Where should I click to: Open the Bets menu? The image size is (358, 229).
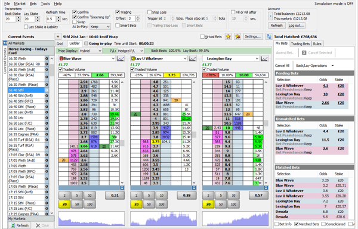click(33, 4)
